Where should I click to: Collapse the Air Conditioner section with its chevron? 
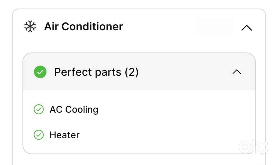247,28
